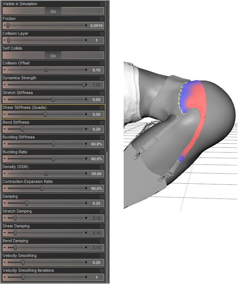Click the Shear Stiffness (Quads) slider handle
This screenshot has height=284, width=244.
click(45, 114)
